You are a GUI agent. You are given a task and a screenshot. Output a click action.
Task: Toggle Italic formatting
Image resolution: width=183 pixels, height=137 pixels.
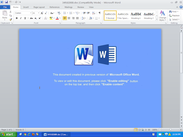point(21,18)
